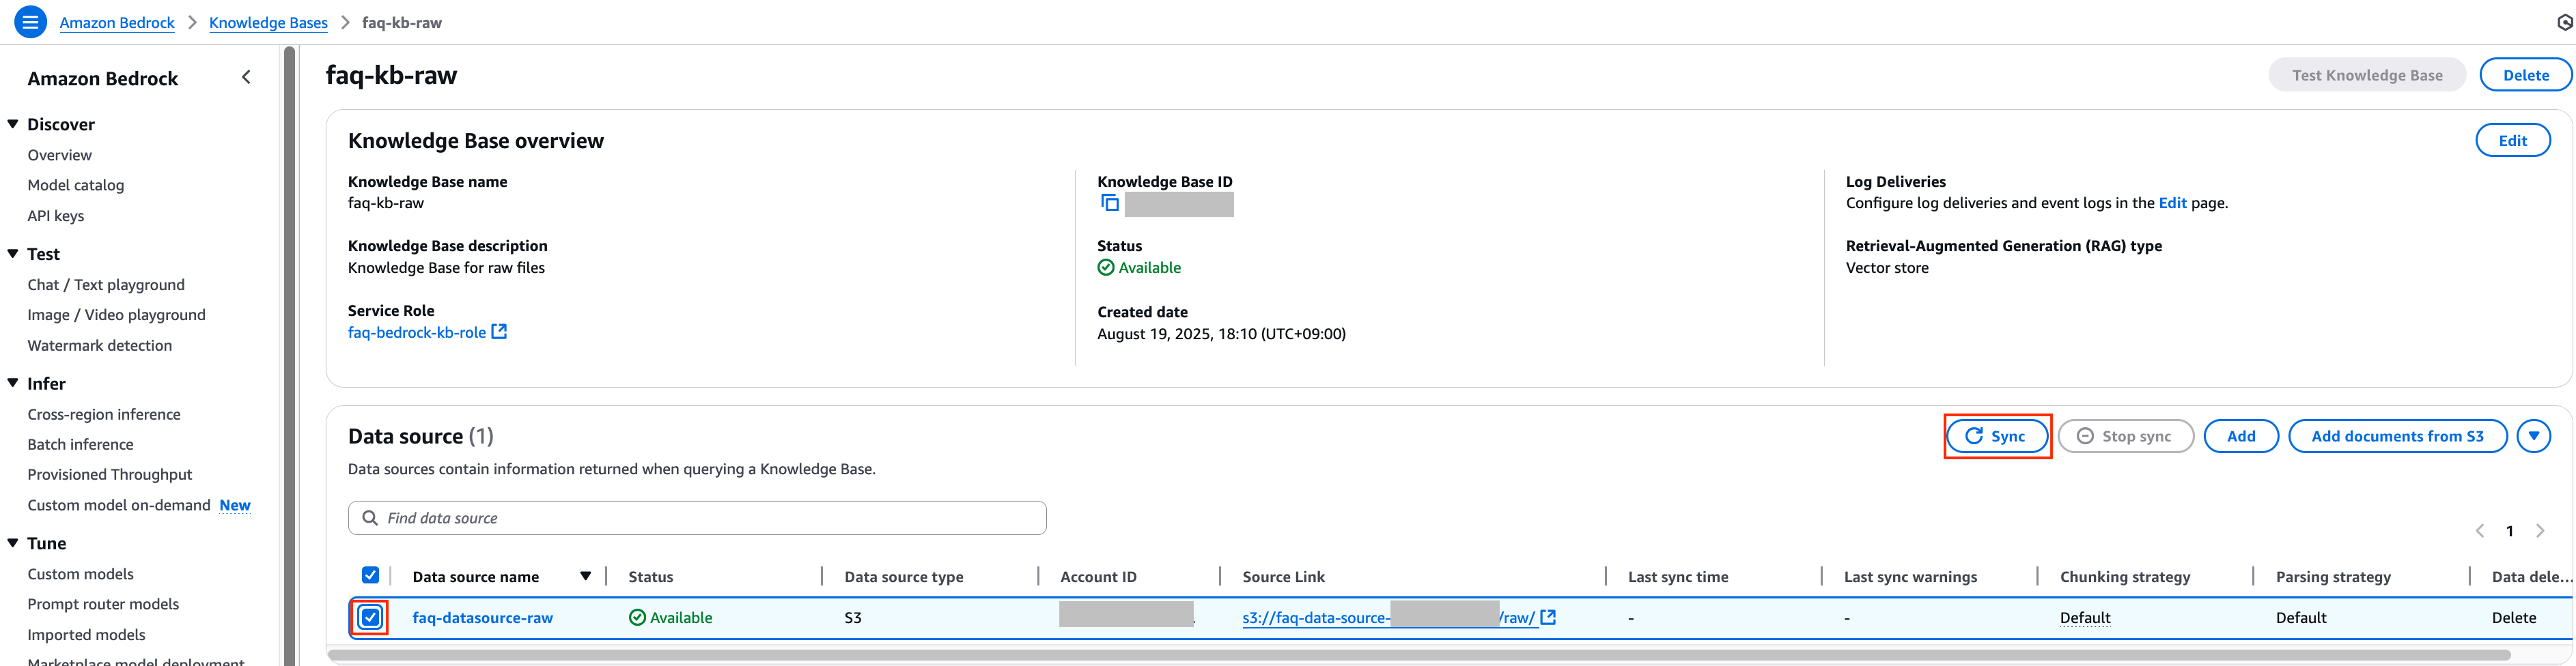Click the Status column header
Screen dimensions: 2576x666
[x=651, y=577]
